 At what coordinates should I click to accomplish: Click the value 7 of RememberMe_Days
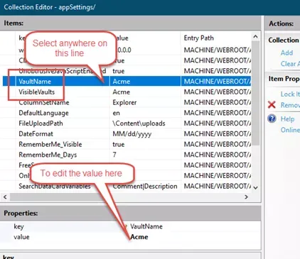tap(114, 155)
